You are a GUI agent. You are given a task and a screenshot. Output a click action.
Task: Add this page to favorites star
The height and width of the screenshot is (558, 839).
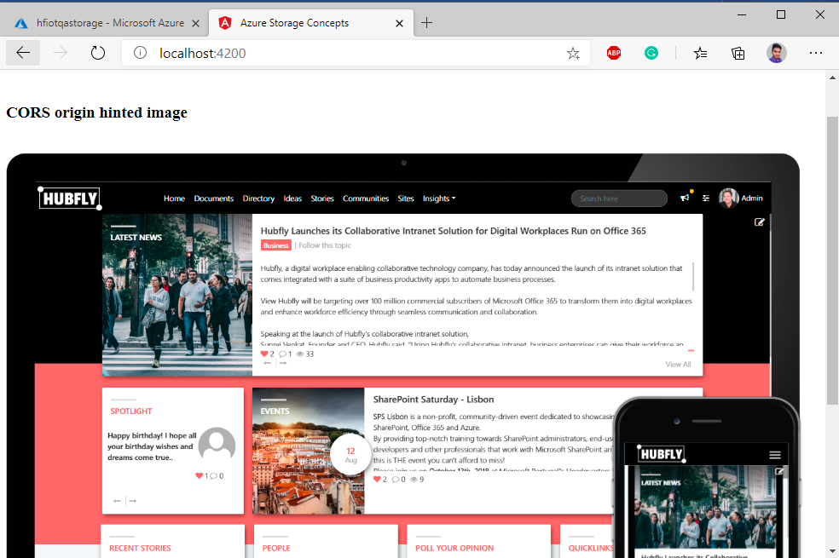pyautogui.click(x=573, y=53)
